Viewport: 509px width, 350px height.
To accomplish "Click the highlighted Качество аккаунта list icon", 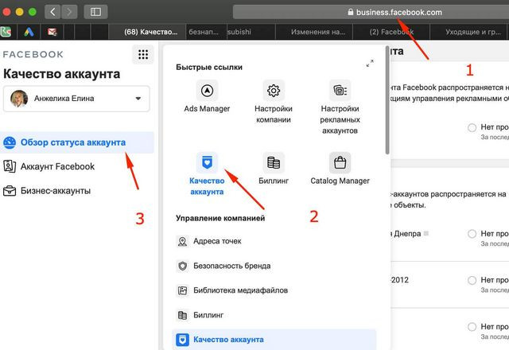I will point(182,340).
